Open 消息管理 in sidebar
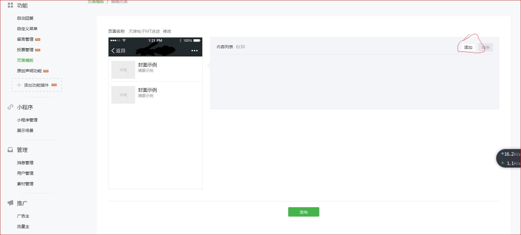 click(25, 163)
